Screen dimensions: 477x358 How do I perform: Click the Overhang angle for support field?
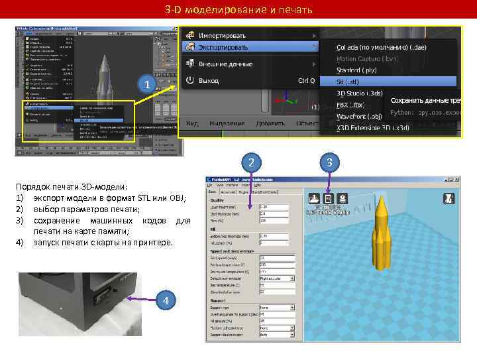277,314
